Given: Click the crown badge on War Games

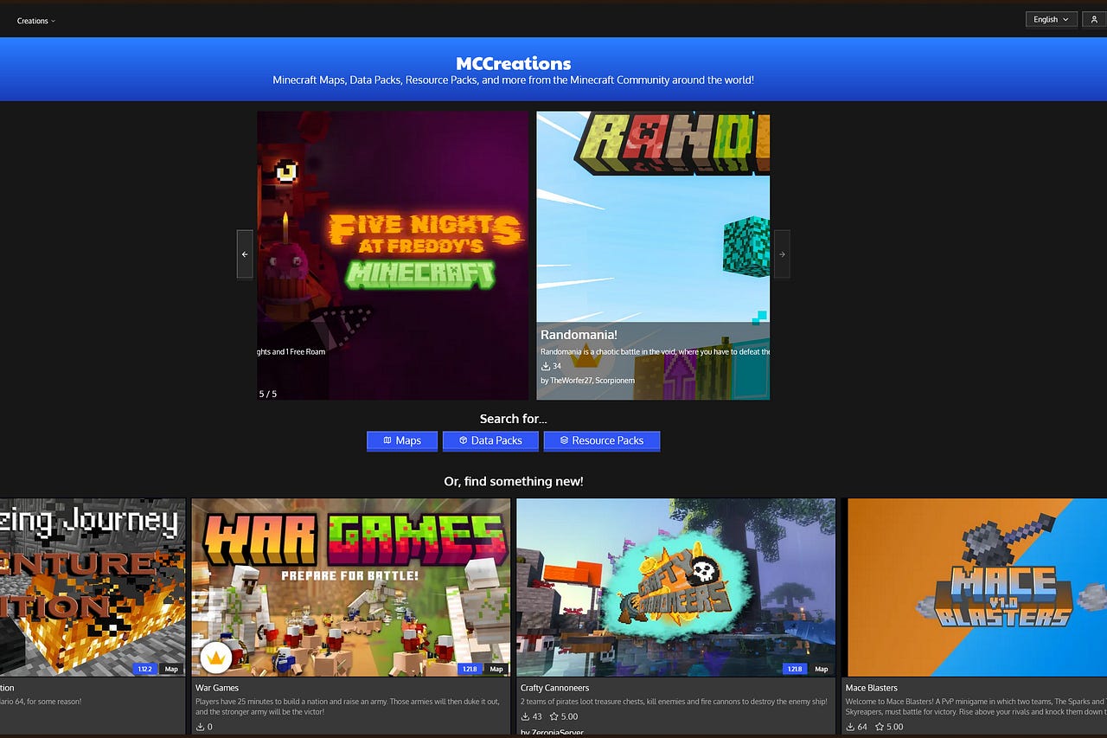Looking at the screenshot, I should [x=214, y=658].
